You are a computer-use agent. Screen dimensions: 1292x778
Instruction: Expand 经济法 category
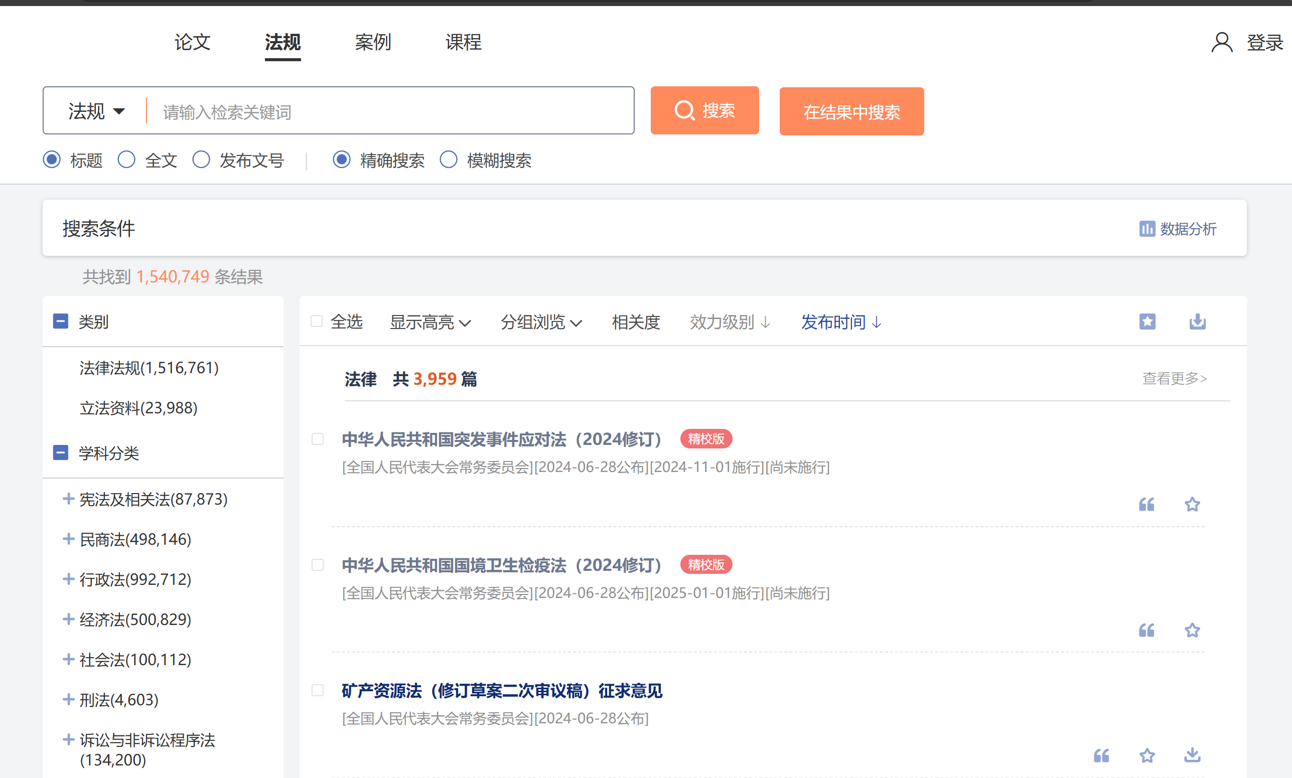point(68,619)
